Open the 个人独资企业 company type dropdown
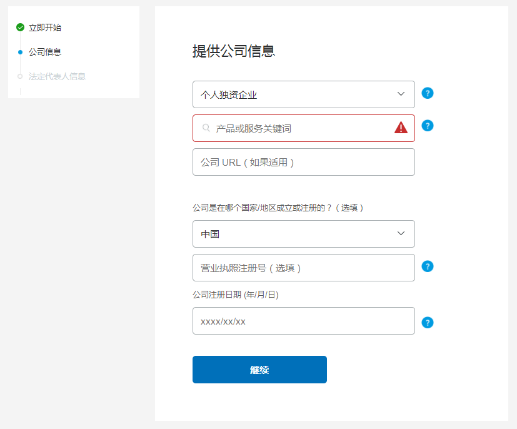The width and height of the screenshot is (517, 429). click(303, 94)
